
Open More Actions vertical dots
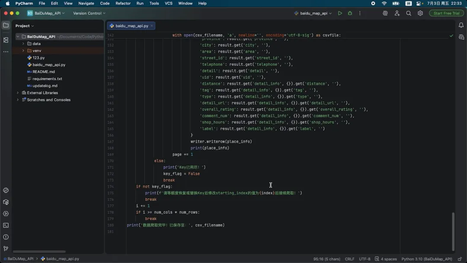click(360, 13)
